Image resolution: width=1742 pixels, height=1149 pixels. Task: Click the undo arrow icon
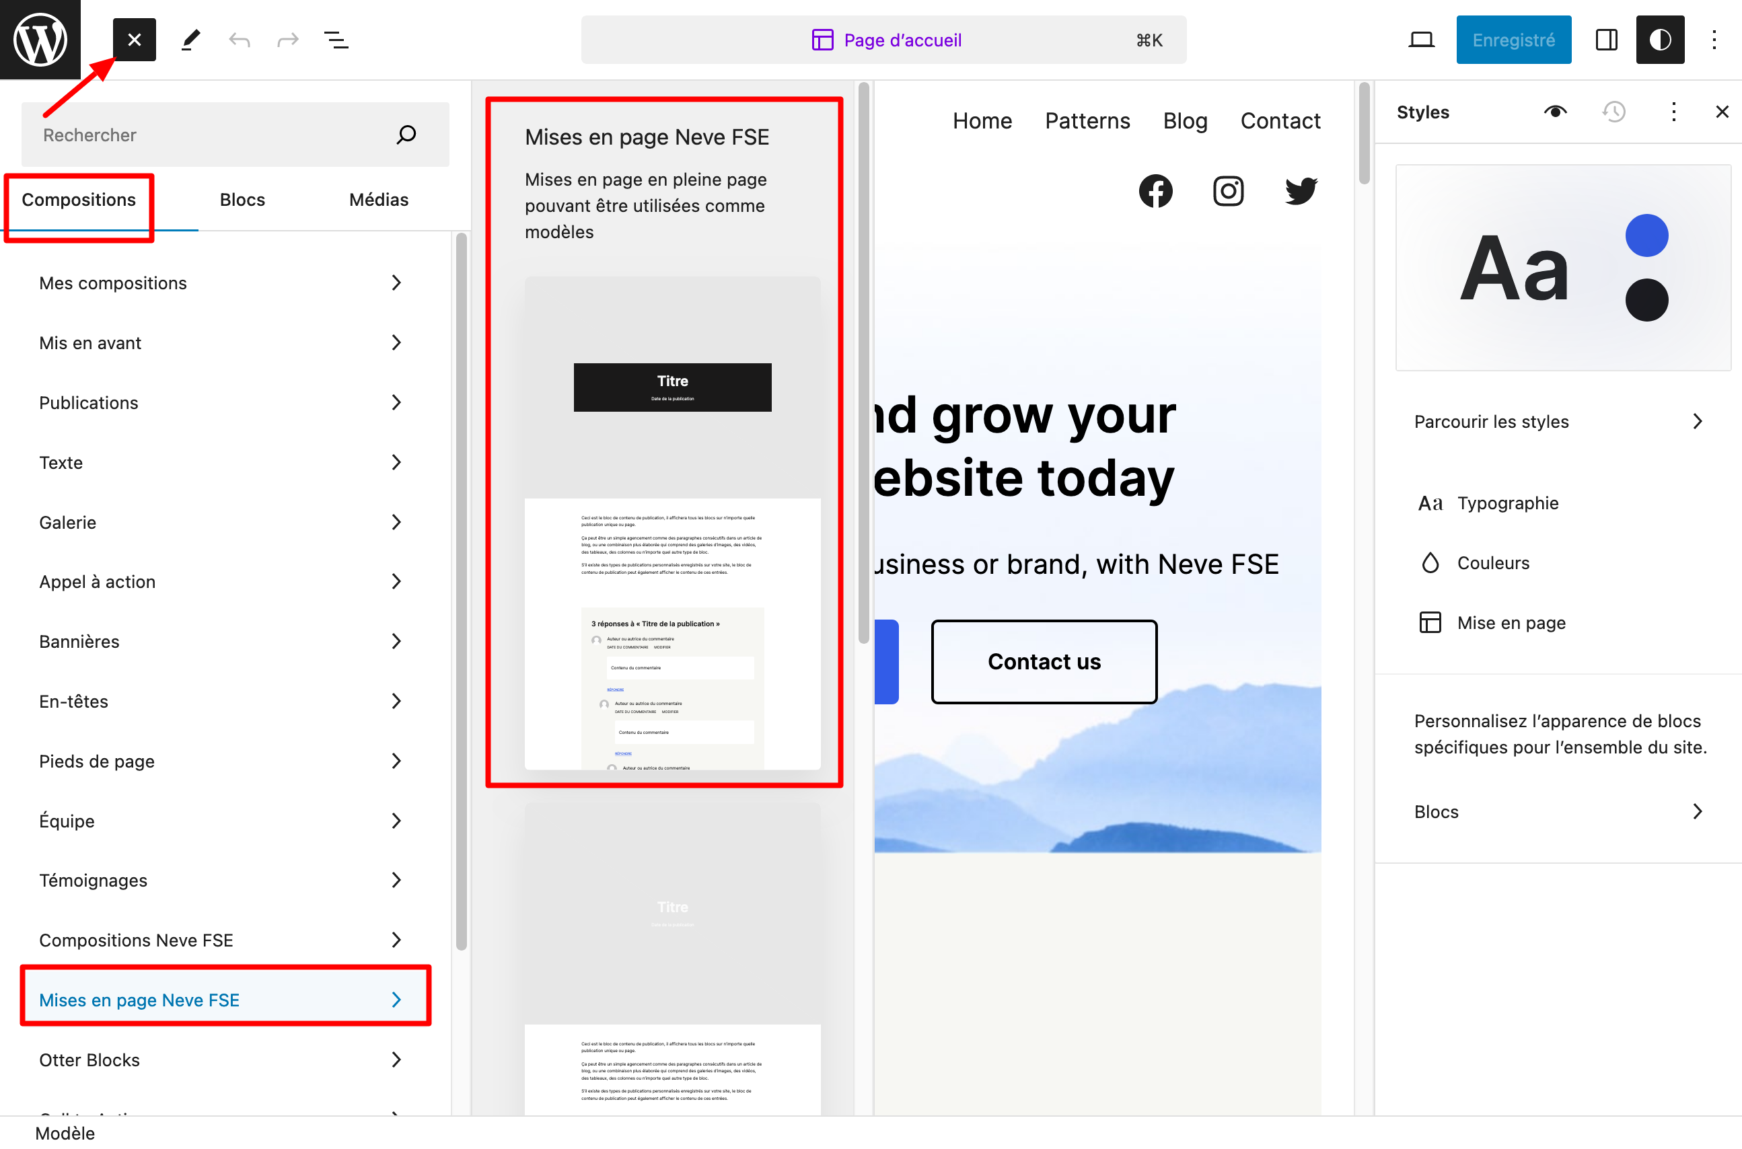[239, 40]
